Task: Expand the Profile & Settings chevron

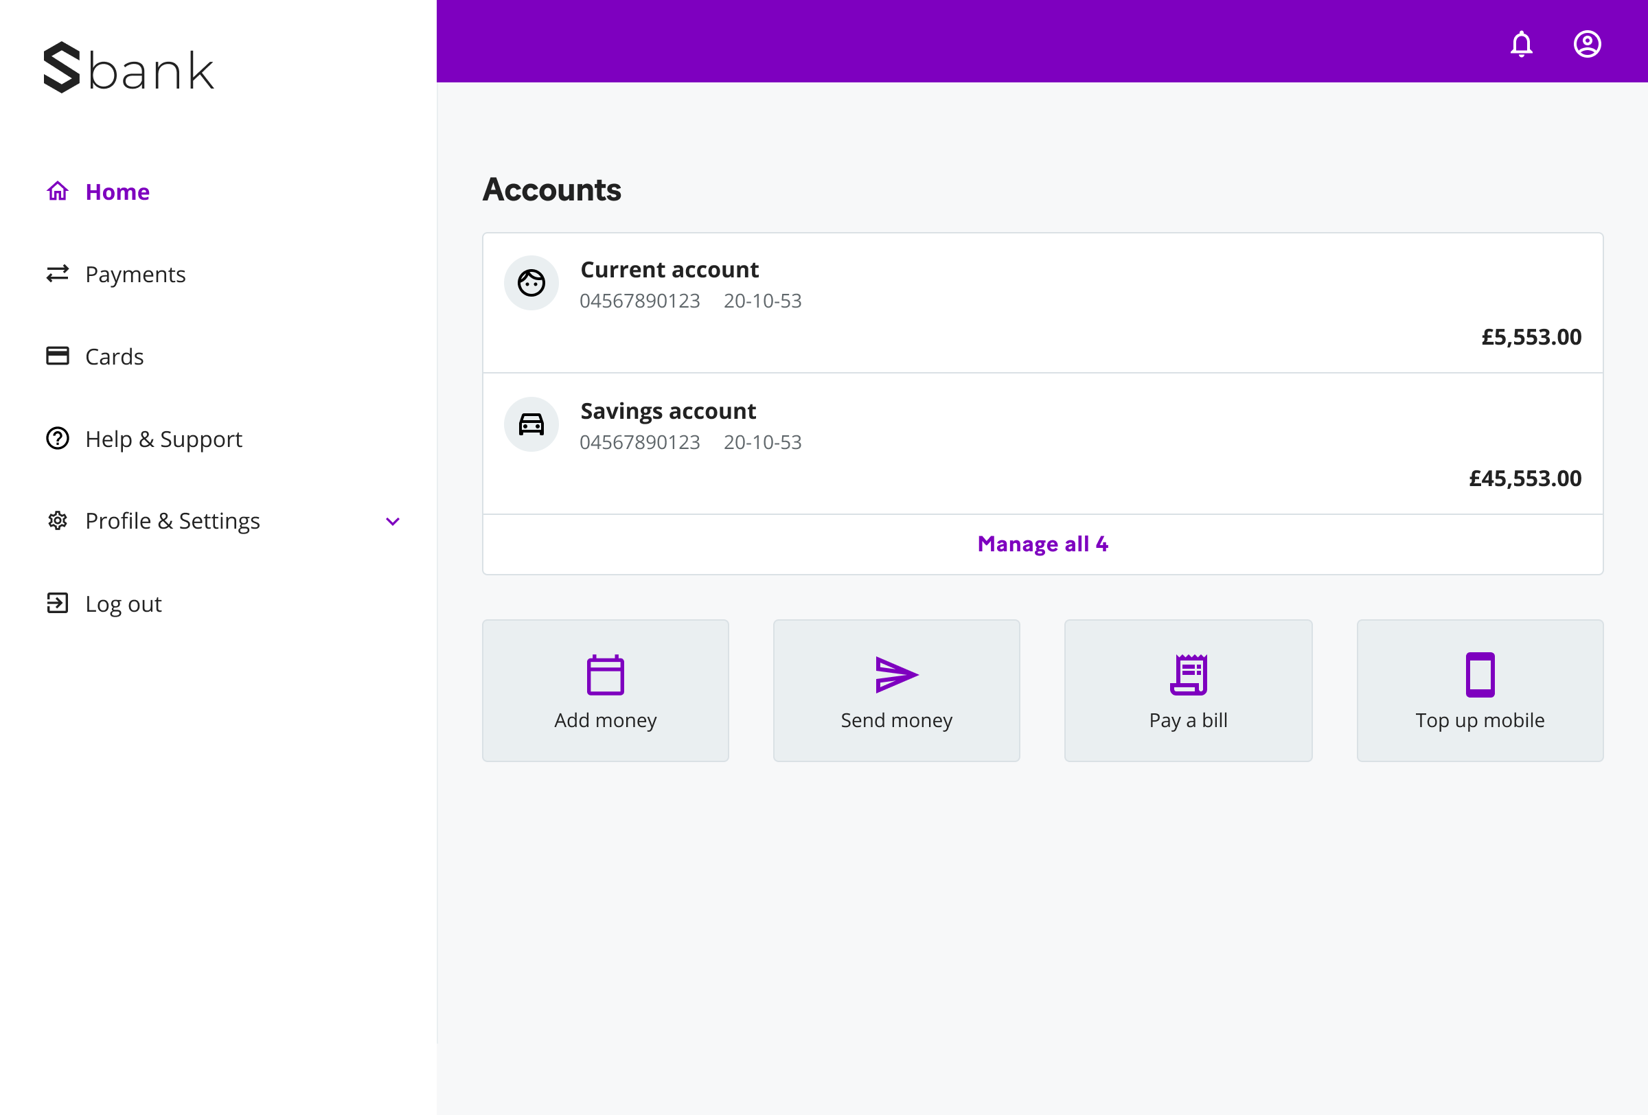Action: pos(392,521)
